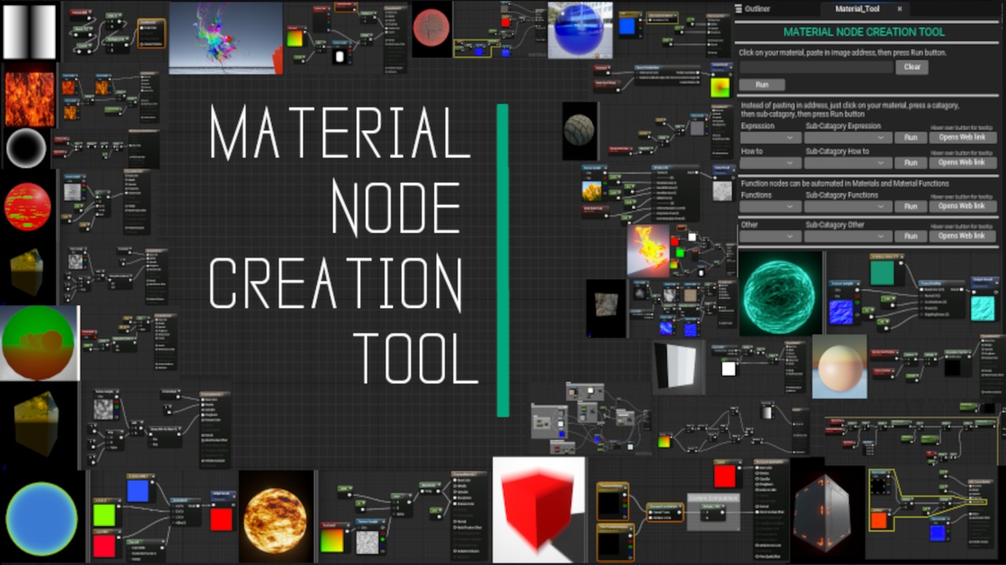The width and height of the screenshot is (1006, 565).
Task: Click Run in the How to row
Action: (x=910, y=163)
